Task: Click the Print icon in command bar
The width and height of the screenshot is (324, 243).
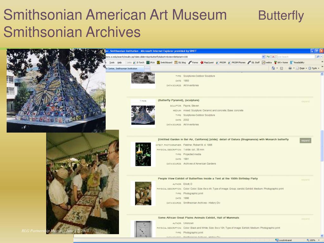Action: click(x=290, y=68)
